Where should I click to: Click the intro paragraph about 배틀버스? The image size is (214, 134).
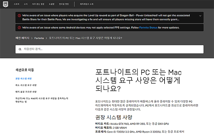click(147, 105)
